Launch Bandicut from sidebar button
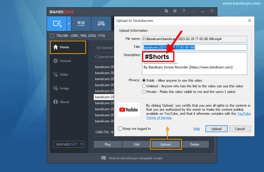 69,144
